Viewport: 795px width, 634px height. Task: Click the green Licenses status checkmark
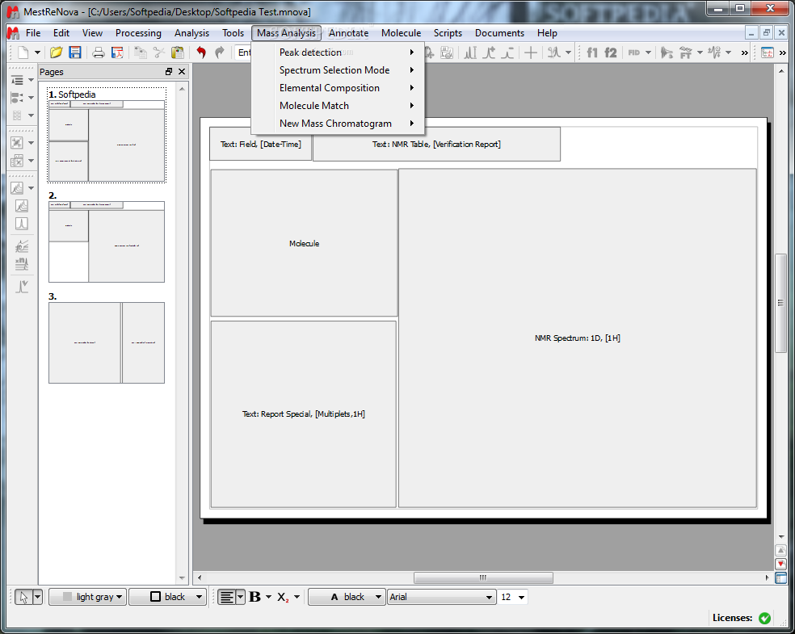point(764,618)
